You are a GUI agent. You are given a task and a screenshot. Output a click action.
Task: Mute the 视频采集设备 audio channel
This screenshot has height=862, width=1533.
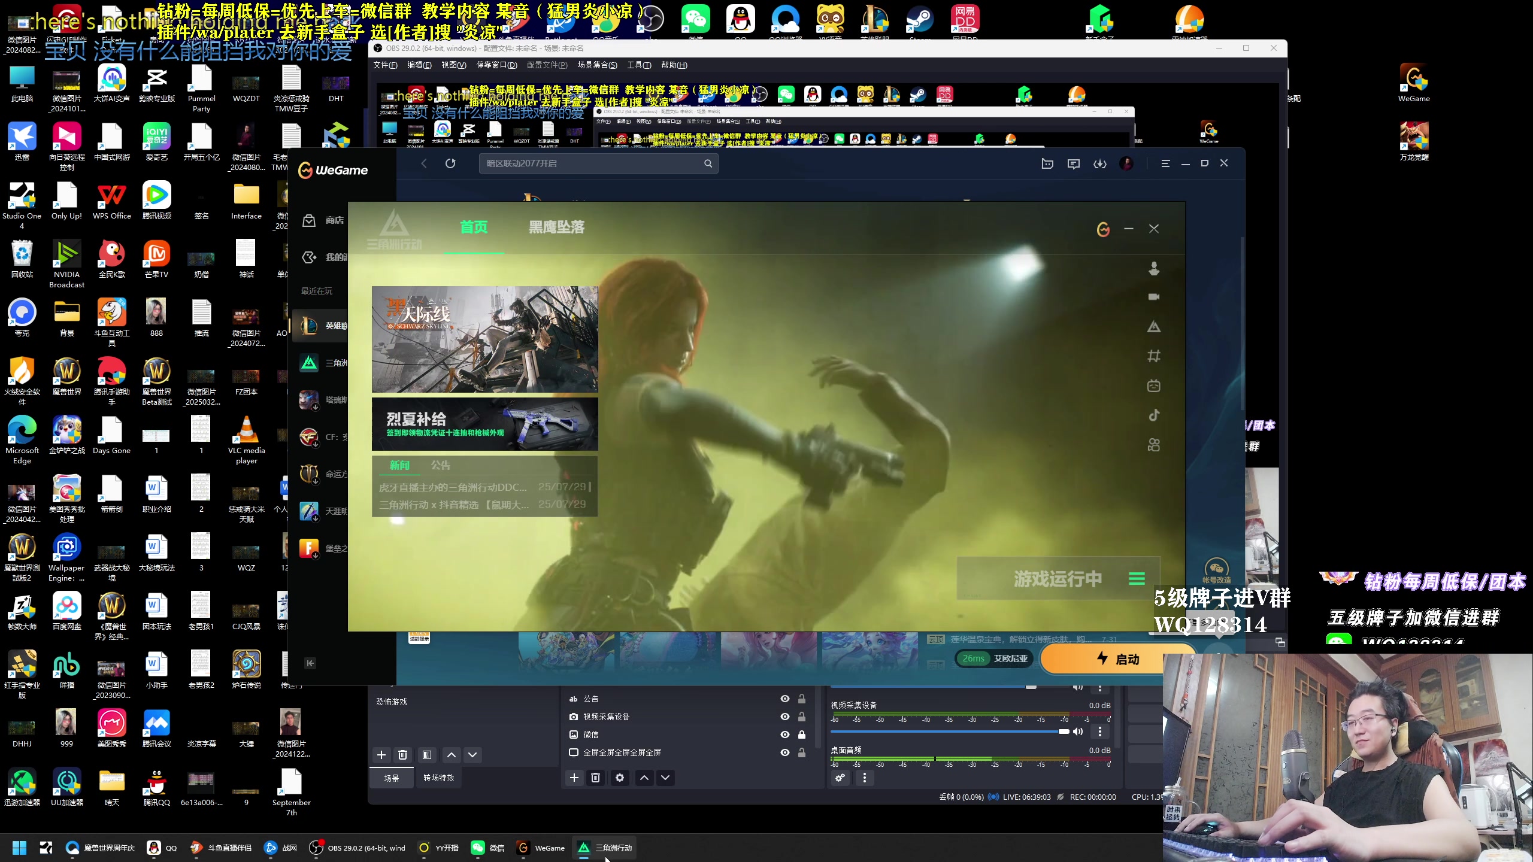(1078, 732)
